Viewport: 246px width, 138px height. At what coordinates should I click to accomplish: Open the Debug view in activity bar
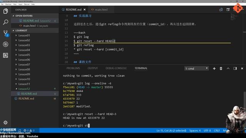tap(5, 44)
